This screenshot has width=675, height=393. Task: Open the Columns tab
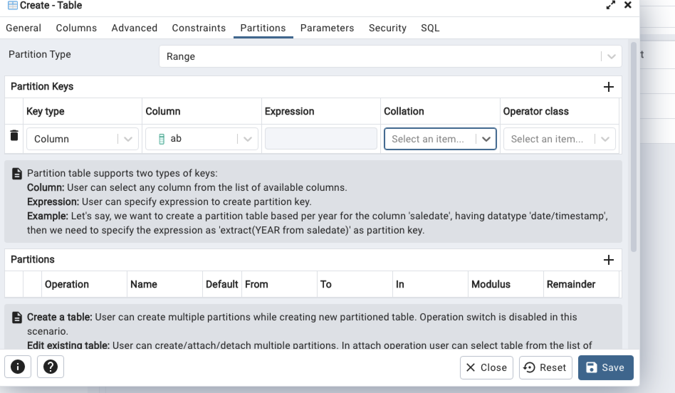(76, 28)
